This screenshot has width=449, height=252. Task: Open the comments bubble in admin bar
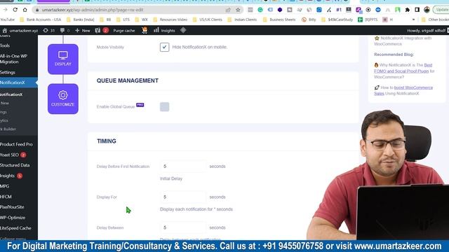[x=65, y=30]
